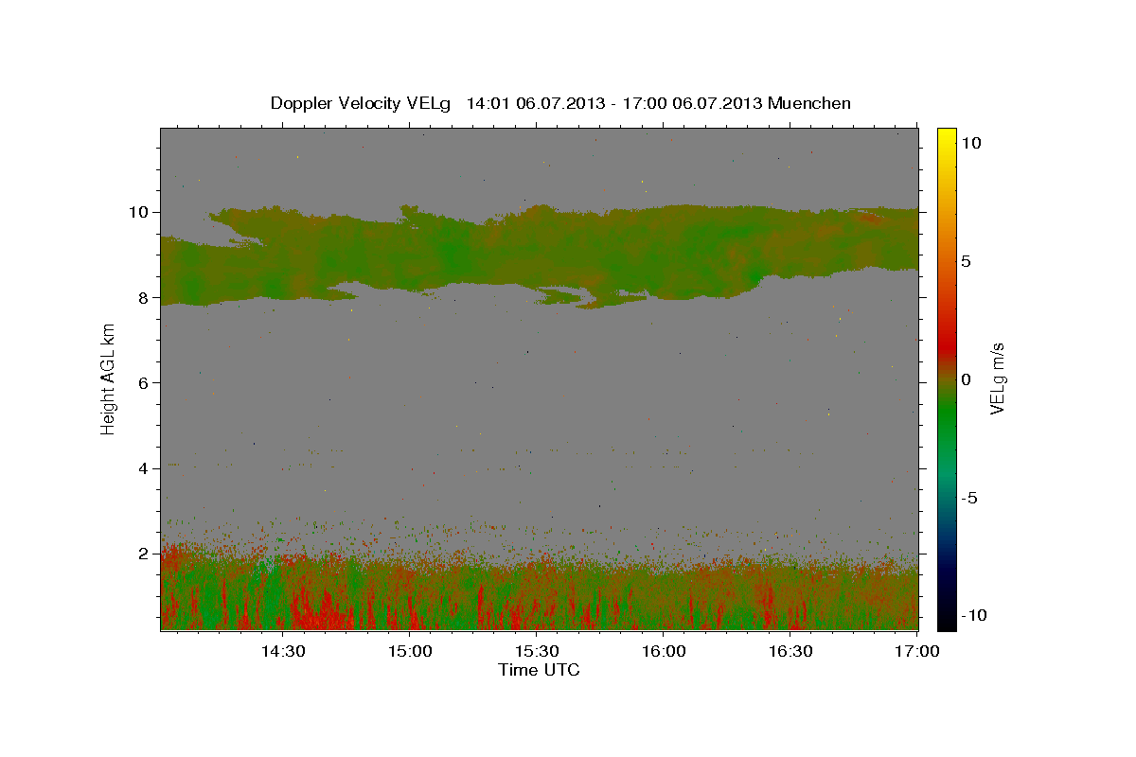This screenshot has height=757, width=1136.
Task: Click the yellow top of the color scale
Action: 947,137
